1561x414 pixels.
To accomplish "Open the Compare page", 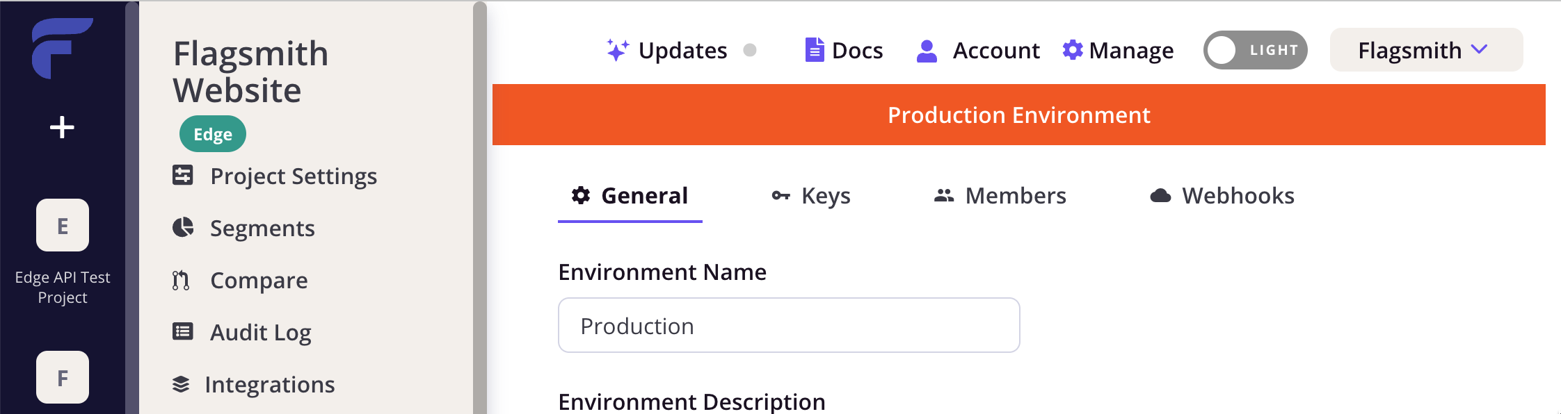I will point(241,280).
